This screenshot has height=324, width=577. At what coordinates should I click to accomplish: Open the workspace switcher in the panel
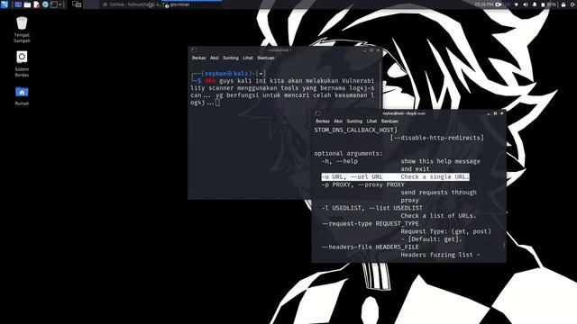point(77,4)
